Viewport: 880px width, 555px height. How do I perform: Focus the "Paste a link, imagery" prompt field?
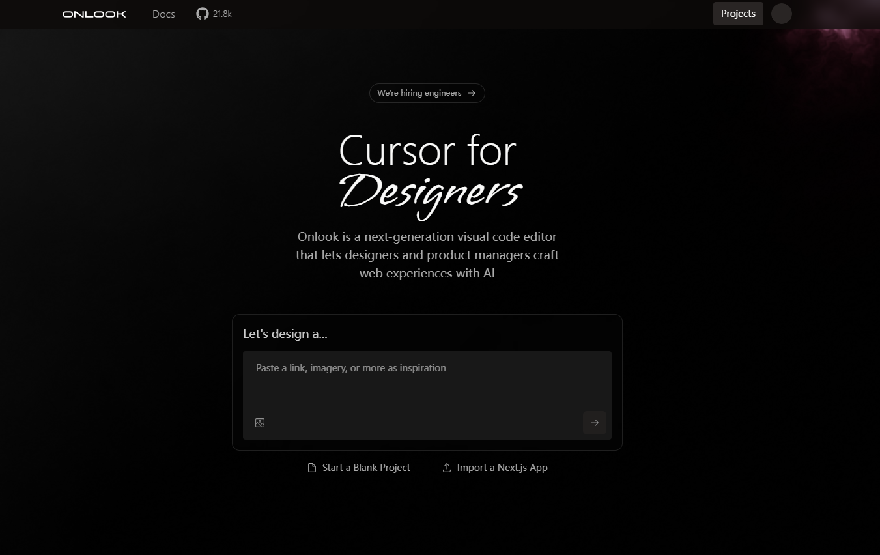[350, 368]
